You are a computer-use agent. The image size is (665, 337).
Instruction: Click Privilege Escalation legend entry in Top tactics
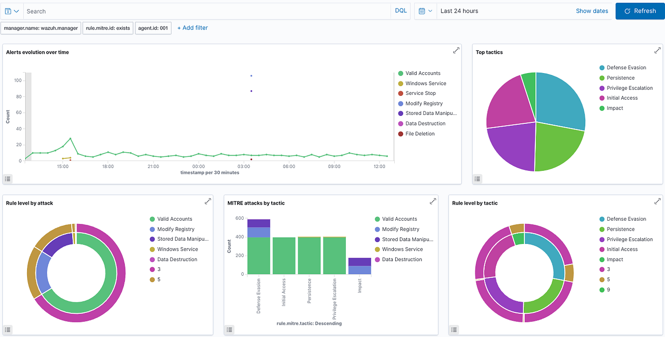[626, 88]
